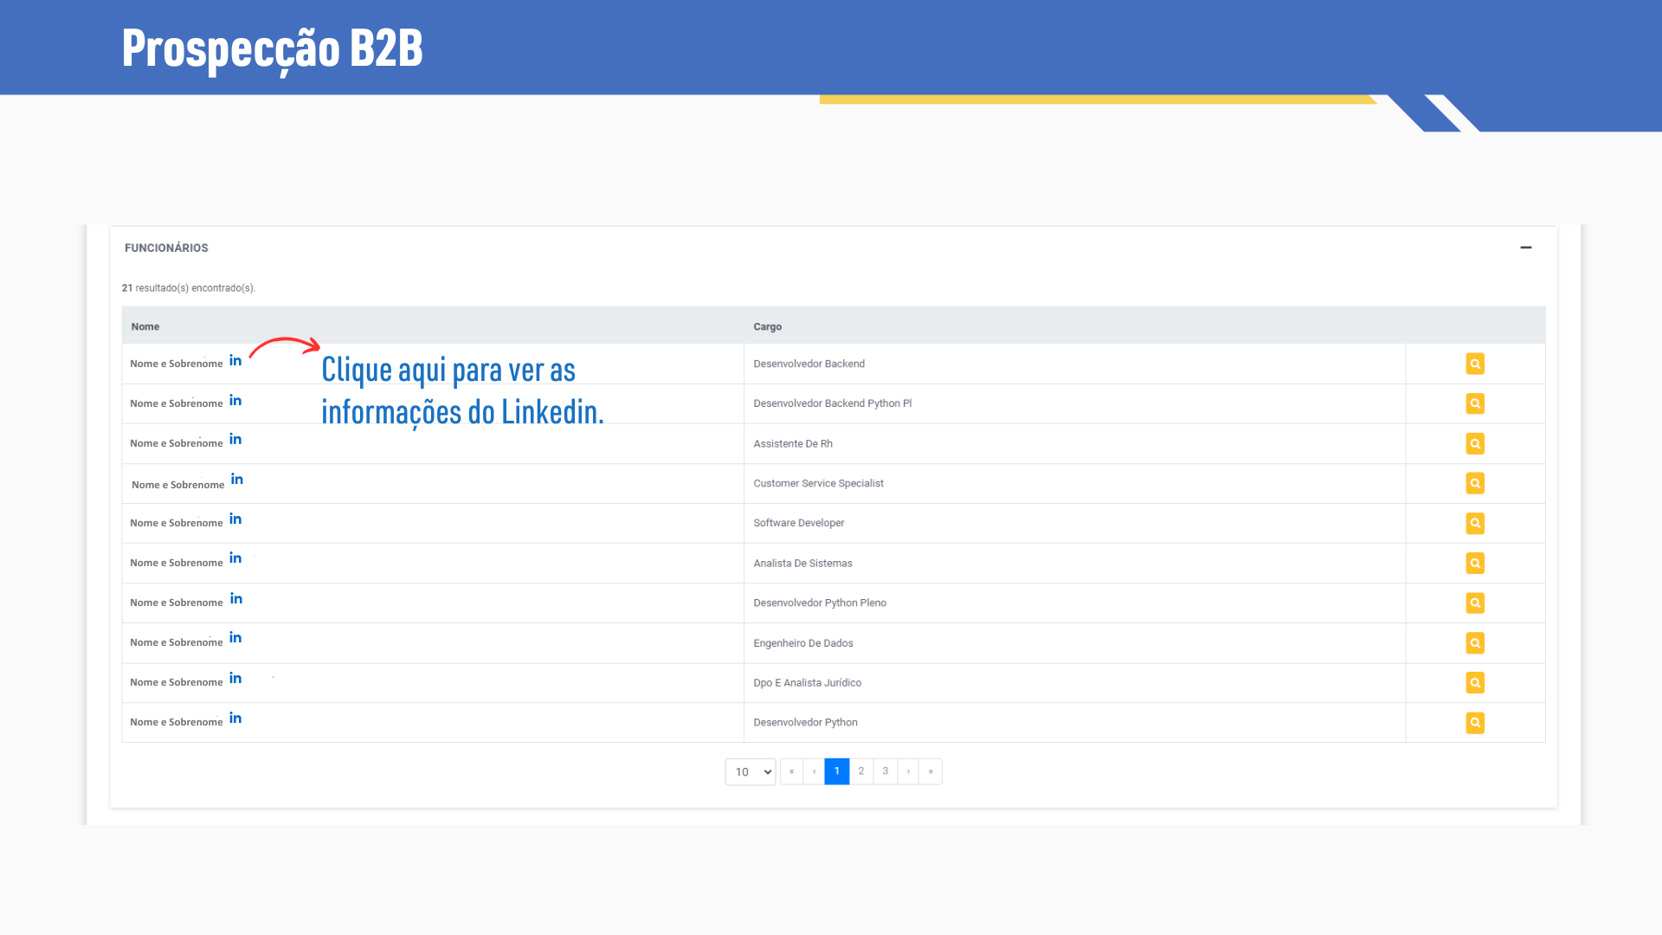
Task: Open LinkedIn icon for Assistente De Rh row
Action: pos(235,440)
